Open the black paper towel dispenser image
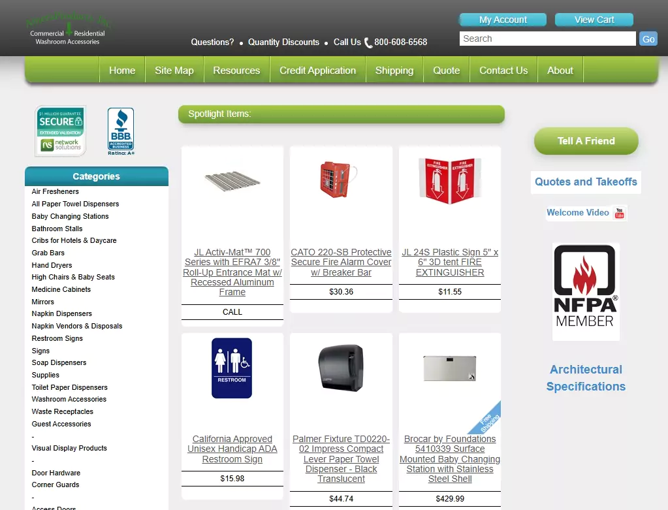This screenshot has width=668, height=510. pyautogui.click(x=342, y=368)
